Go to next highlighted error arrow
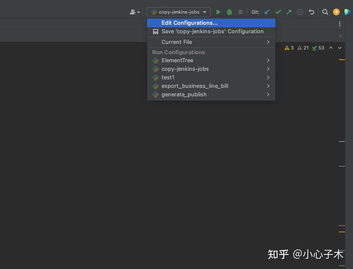 [x=340, y=48]
